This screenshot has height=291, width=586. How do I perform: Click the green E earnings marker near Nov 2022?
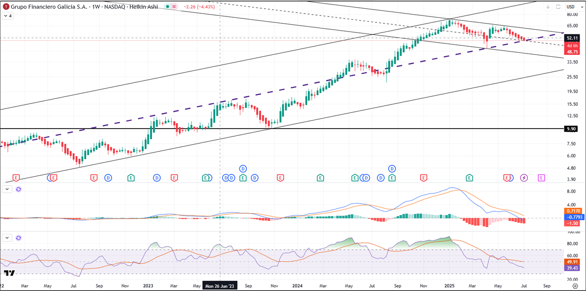pyautogui.click(x=131, y=178)
